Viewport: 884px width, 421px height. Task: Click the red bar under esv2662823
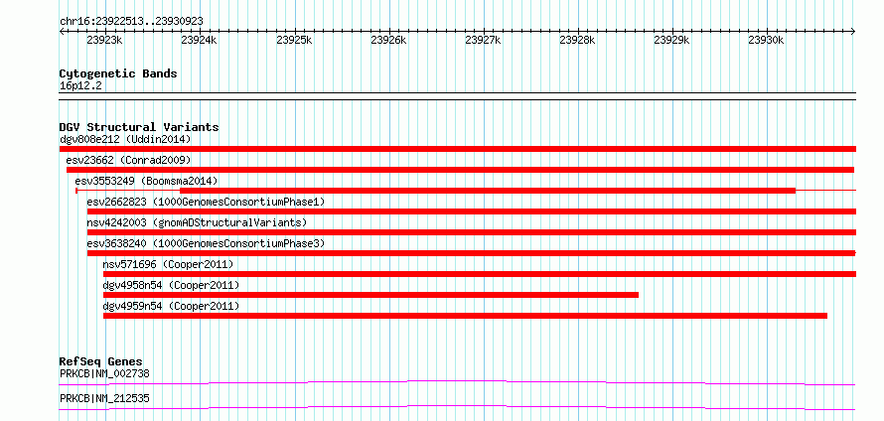click(x=472, y=211)
